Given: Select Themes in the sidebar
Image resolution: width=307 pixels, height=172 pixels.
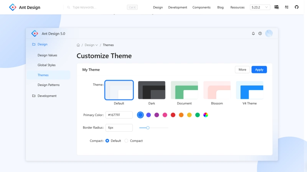Looking at the screenshot, I should 49,75.
